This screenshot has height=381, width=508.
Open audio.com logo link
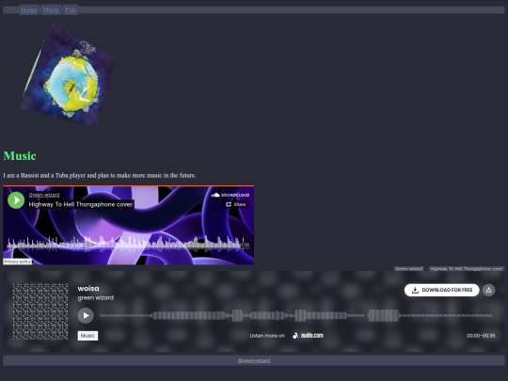click(x=308, y=336)
